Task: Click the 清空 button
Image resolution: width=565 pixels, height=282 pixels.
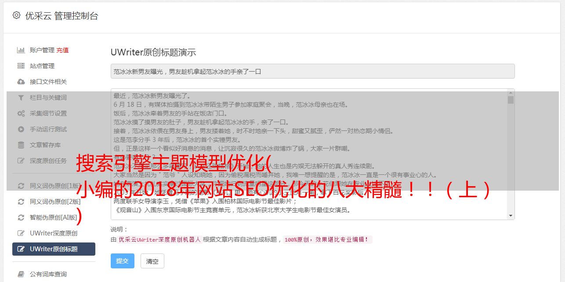Action: click(152, 261)
